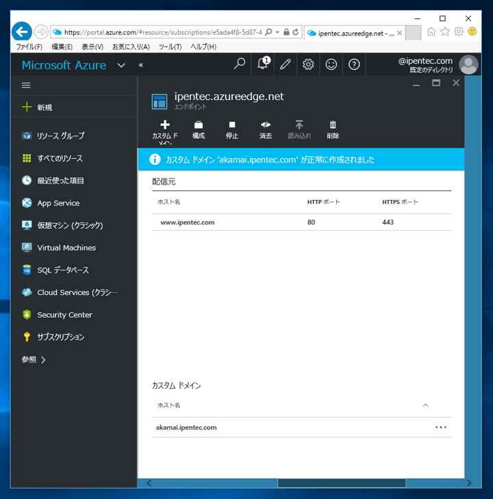
Task: Expand the Microsoft Azure dropdown chevron
Action: click(121, 66)
